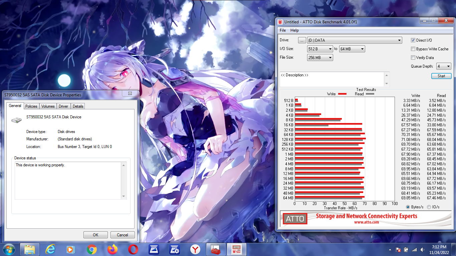456x256 pixels.
Task: Open the I/O Size end dropdown 64 MB
Action: pyautogui.click(x=352, y=49)
